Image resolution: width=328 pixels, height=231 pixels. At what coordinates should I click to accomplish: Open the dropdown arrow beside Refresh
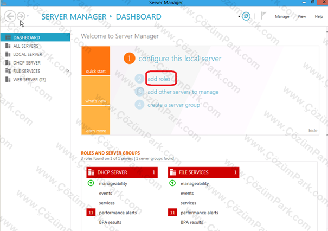point(239,16)
